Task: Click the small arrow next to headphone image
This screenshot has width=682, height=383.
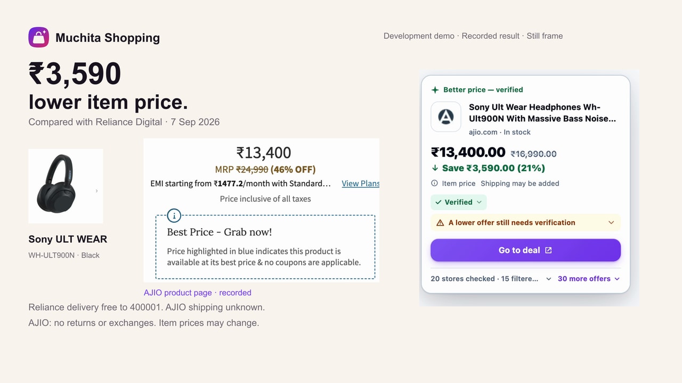Action: coord(96,190)
